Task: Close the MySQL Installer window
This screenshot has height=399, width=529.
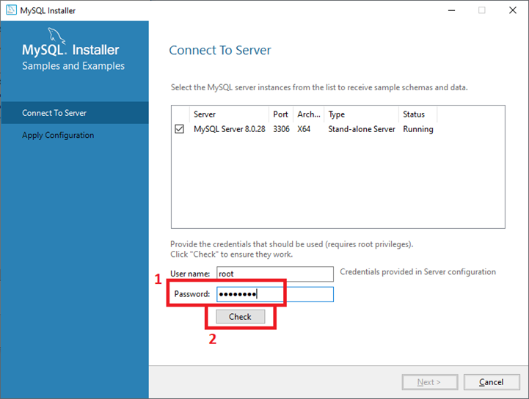Action: [x=513, y=10]
